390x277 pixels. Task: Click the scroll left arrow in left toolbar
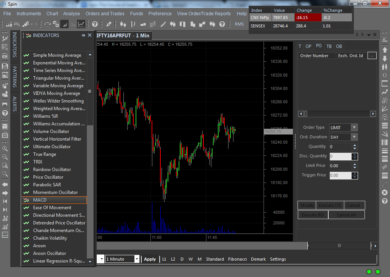coord(5,184)
